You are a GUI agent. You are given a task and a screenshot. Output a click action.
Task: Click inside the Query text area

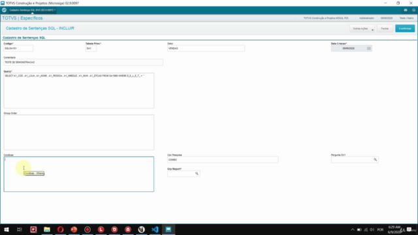78,91
